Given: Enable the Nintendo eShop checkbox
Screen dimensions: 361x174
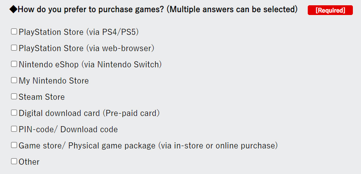Looking at the screenshot, I should [14, 64].
